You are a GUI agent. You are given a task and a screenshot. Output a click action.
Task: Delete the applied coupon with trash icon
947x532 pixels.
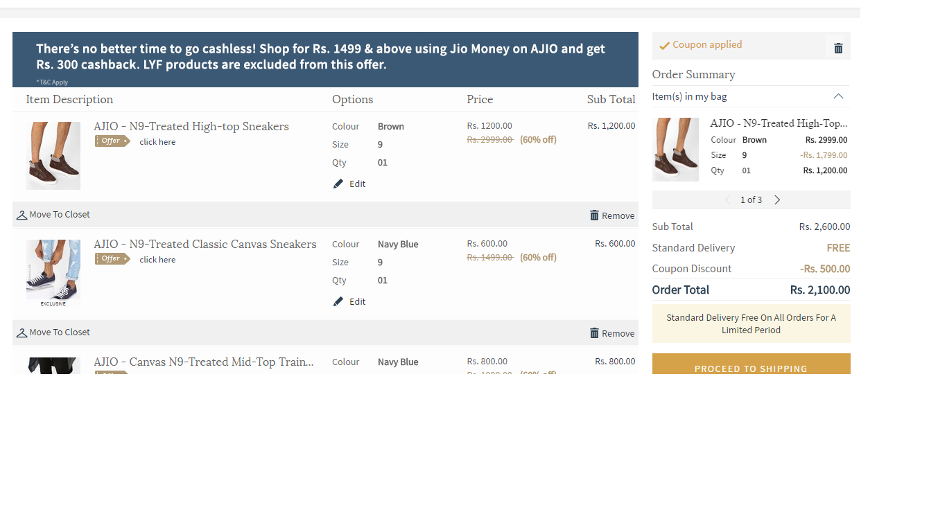point(838,48)
